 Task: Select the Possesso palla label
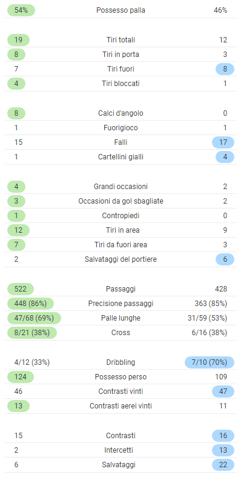tap(120, 10)
